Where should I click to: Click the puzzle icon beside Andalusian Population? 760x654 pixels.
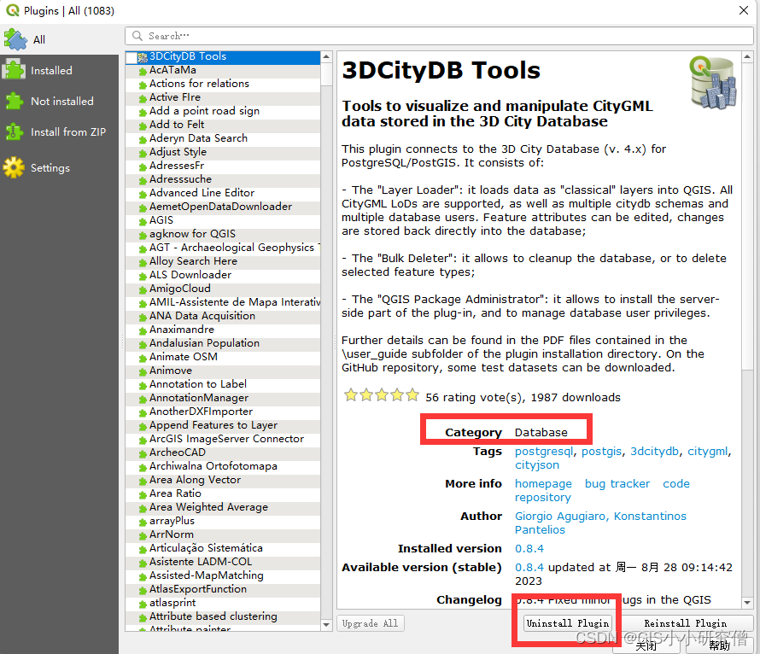tap(143, 345)
